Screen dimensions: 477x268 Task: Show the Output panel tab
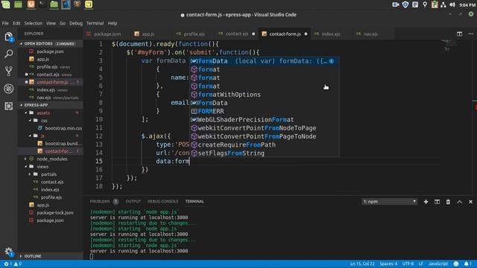click(133, 202)
